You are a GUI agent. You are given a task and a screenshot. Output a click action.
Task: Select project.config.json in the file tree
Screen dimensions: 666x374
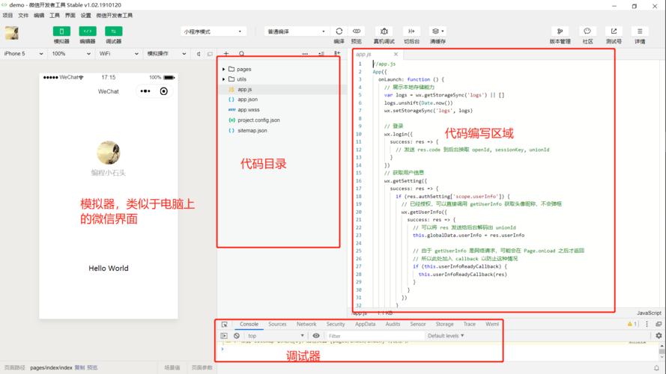click(x=258, y=120)
